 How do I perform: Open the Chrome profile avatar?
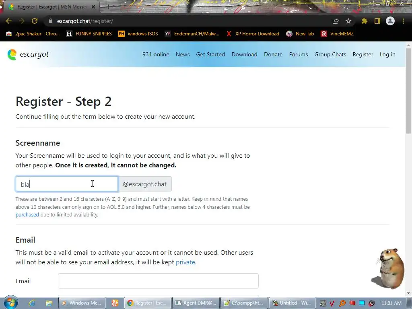390,21
